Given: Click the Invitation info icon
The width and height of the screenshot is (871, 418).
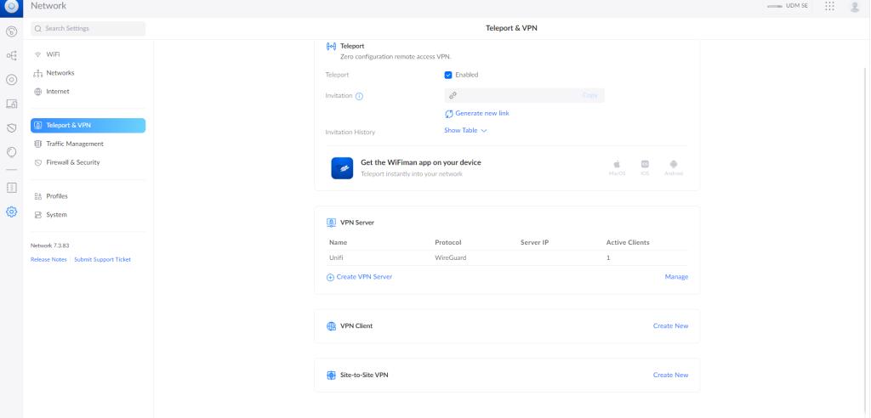Looking at the screenshot, I should [359, 96].
